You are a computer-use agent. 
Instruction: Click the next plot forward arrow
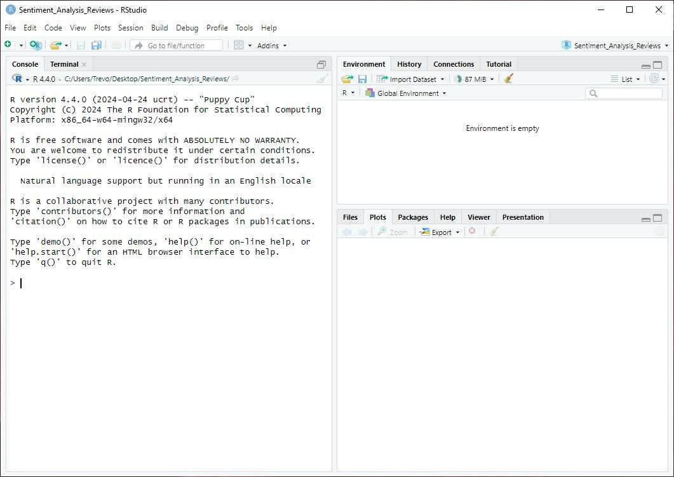363,232
